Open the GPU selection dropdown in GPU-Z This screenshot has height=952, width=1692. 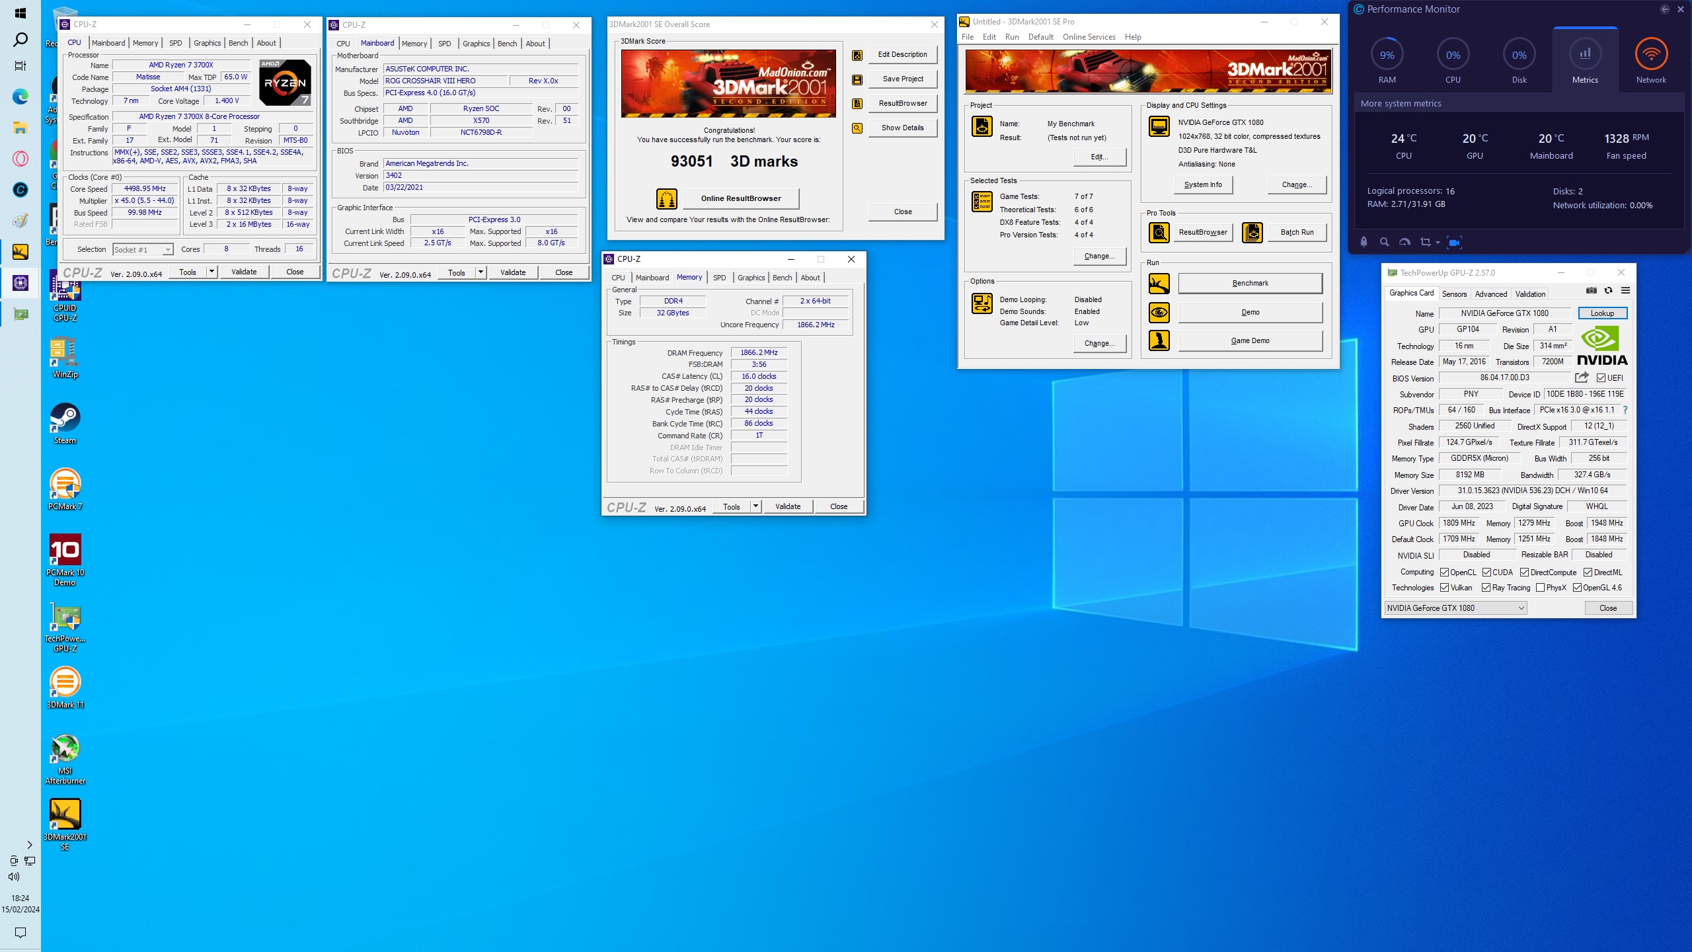point(1456,608)
